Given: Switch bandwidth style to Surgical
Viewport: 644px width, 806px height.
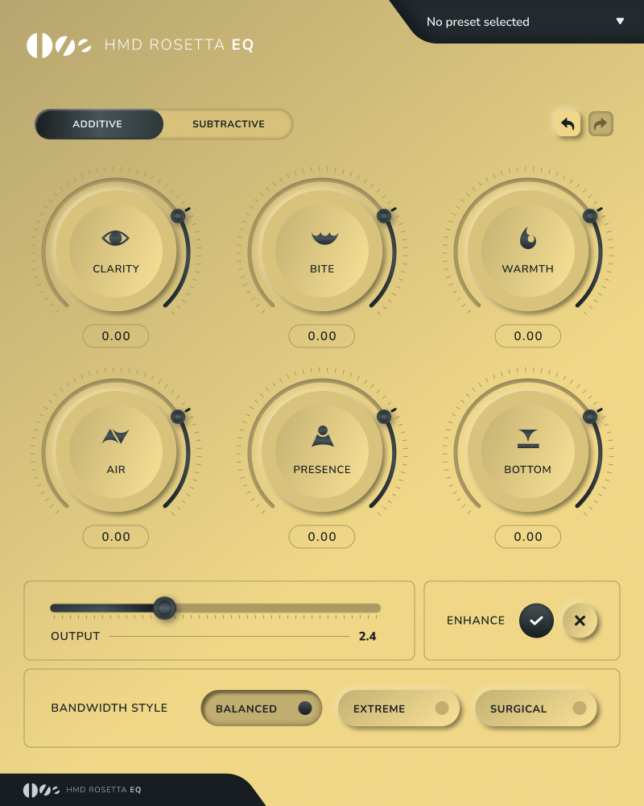Looking at the screenshot, I should click(x=536, y=708).
